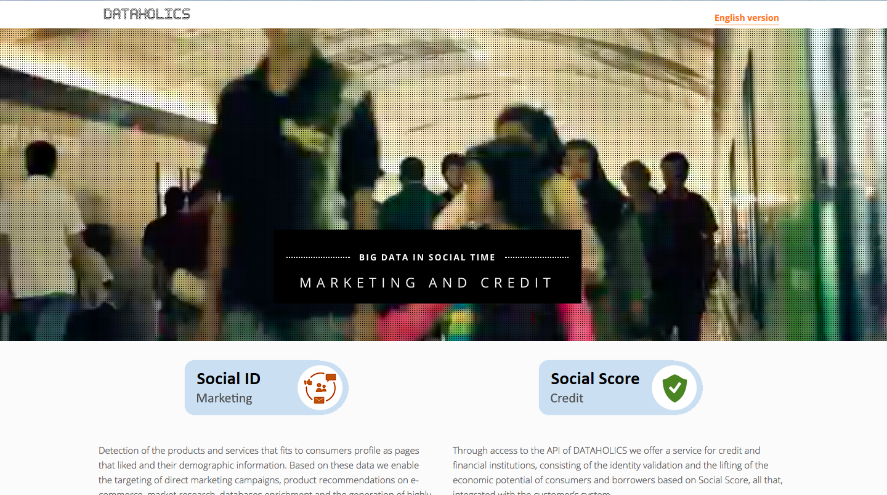
Task: Click the BIG DATA IN SOCIAL TIME caption
Action: 427,257
